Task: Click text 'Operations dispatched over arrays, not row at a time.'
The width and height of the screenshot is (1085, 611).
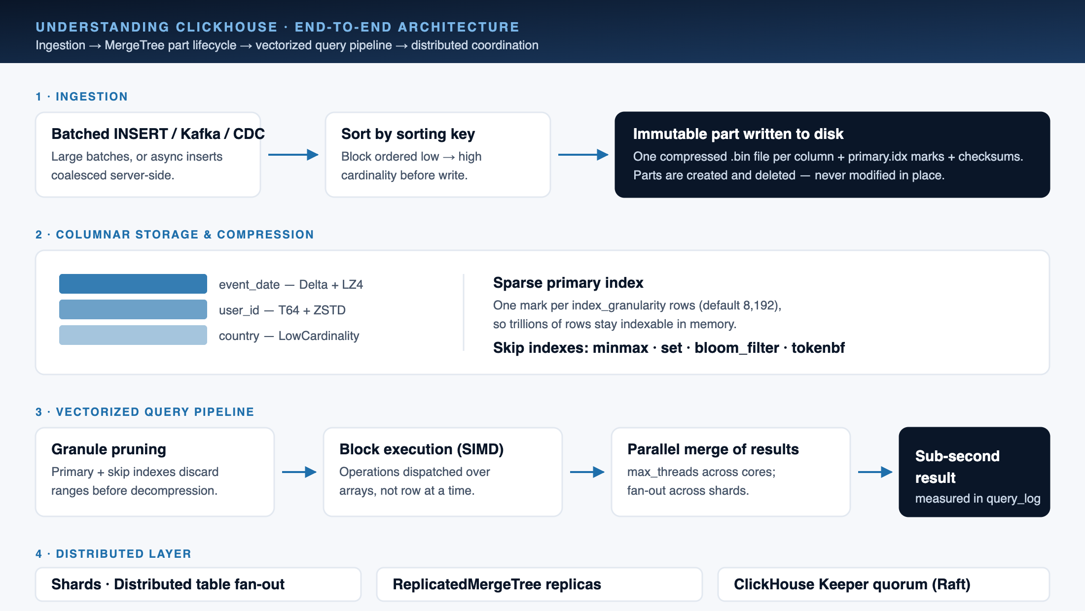Action: click(x=414, y=481)
